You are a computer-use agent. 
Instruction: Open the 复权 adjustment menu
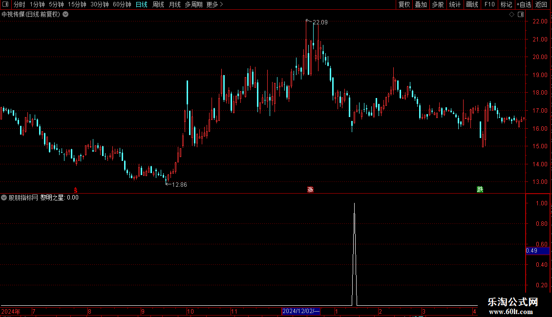pos(404,4)
